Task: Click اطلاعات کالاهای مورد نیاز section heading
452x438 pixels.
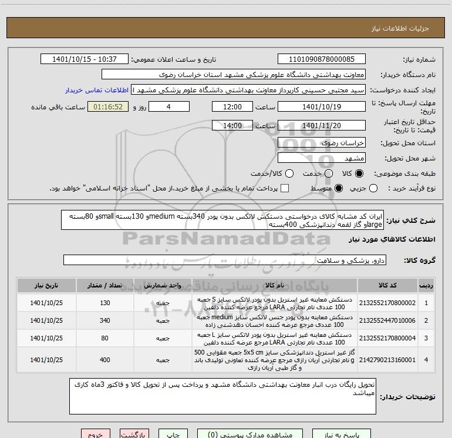Action: click(x=392, y=239)
